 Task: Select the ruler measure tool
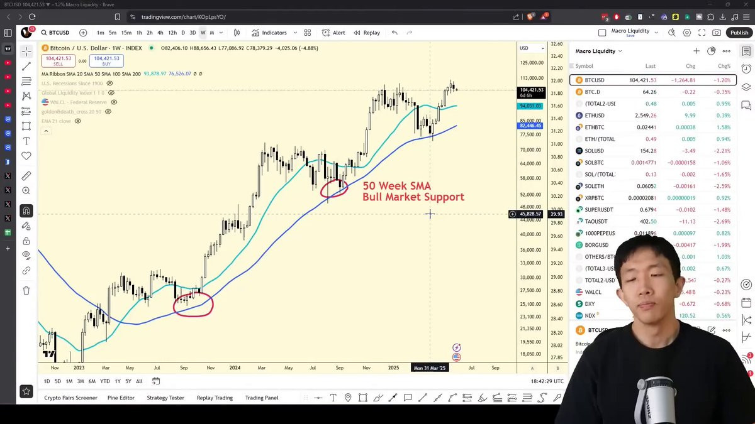(26, 176)
